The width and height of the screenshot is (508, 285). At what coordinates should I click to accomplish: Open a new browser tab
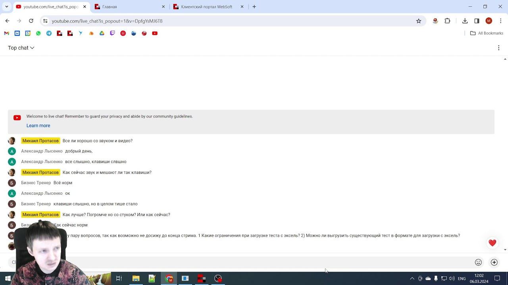254,7
